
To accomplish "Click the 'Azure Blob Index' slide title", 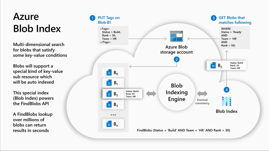I will tap(37, 23).
